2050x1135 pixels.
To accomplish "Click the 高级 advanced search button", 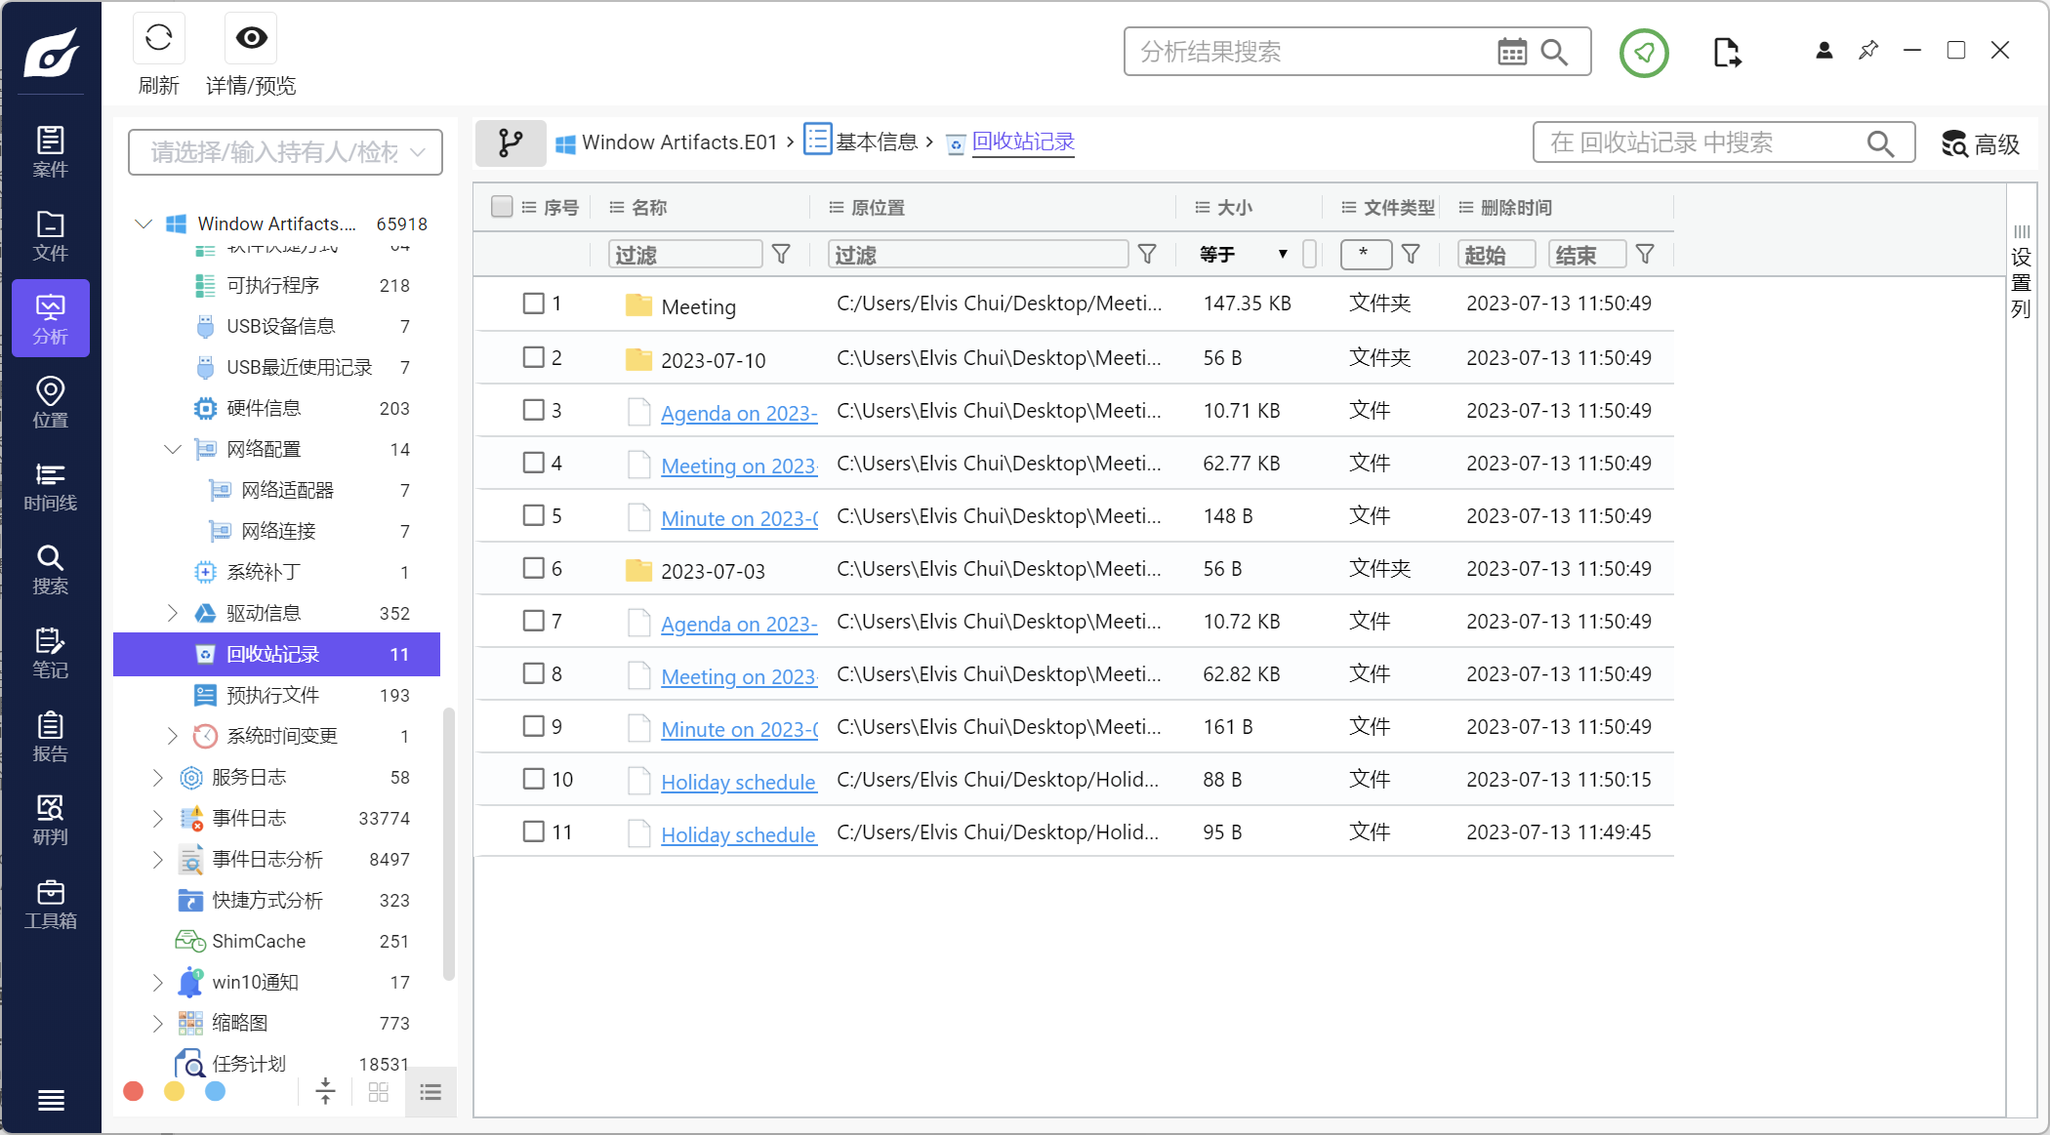I will (1980, 143).
